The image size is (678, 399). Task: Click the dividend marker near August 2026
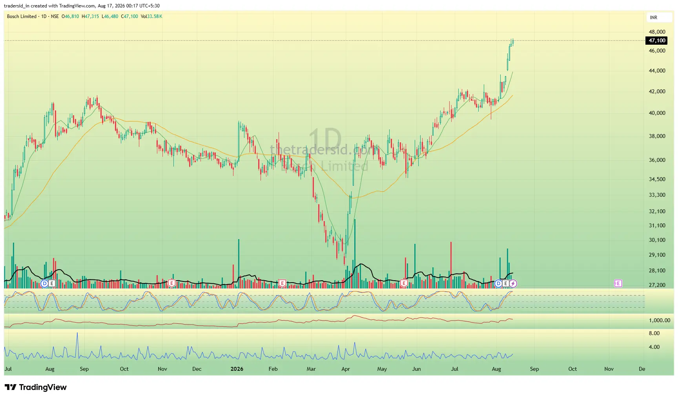click(498, 283)
